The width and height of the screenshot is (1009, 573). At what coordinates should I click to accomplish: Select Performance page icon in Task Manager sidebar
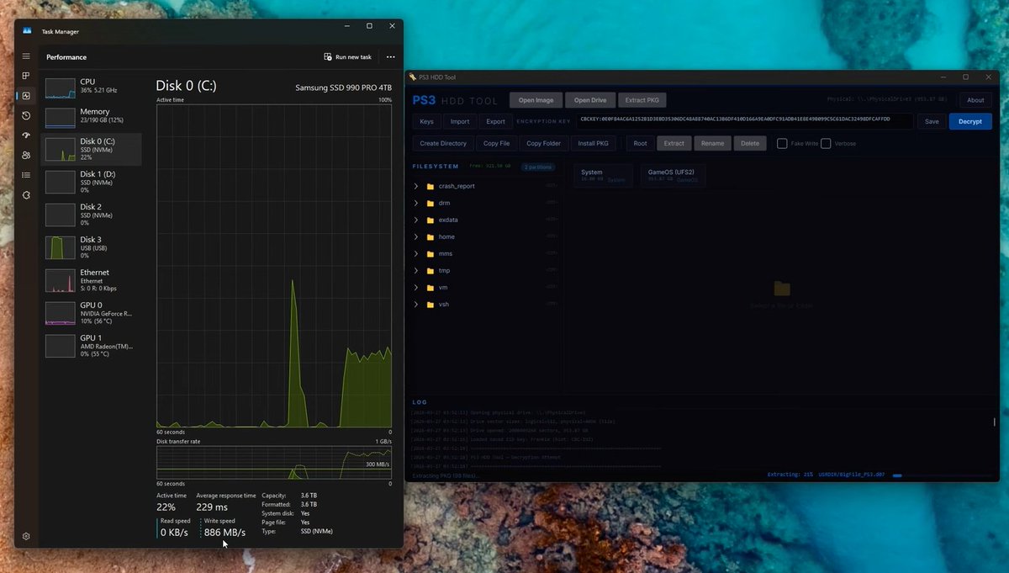pos(26,96)
